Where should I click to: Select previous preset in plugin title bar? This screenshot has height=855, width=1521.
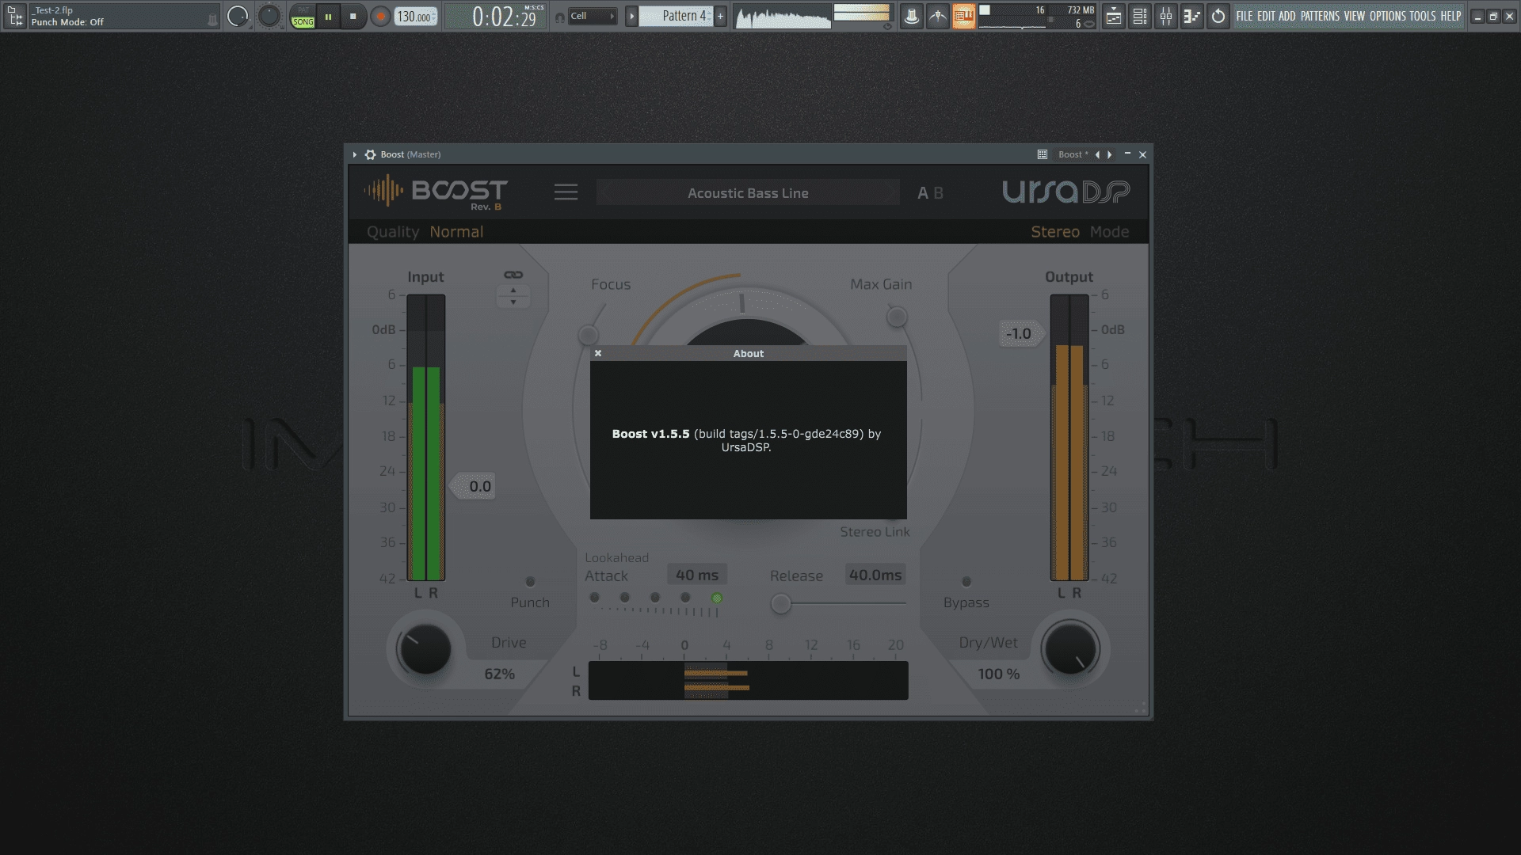pos(1097,154)
